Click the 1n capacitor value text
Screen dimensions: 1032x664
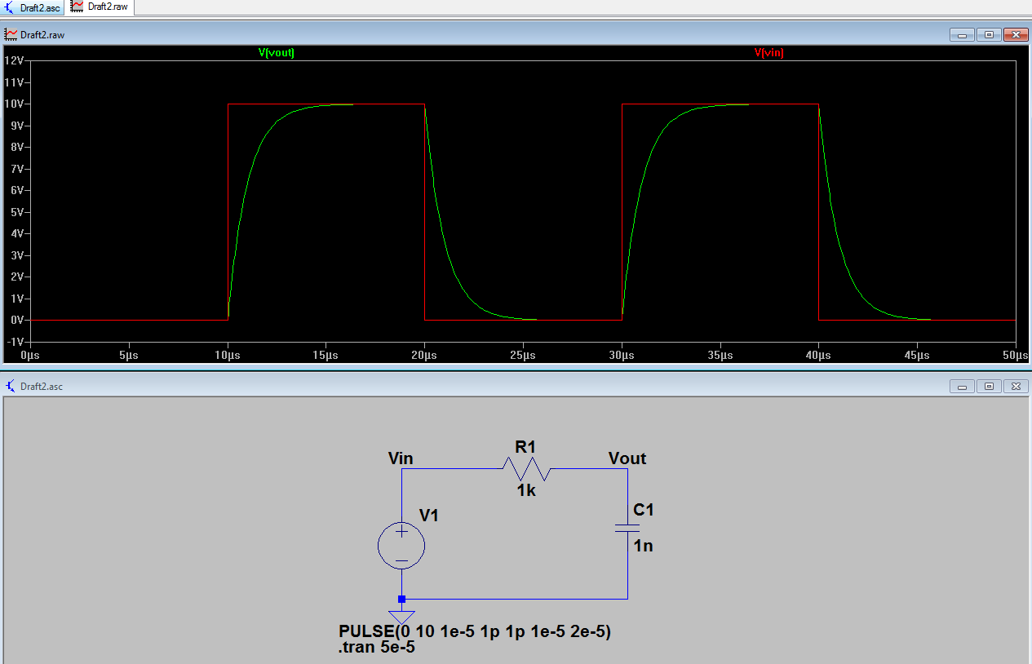click(x=643, y=546)
